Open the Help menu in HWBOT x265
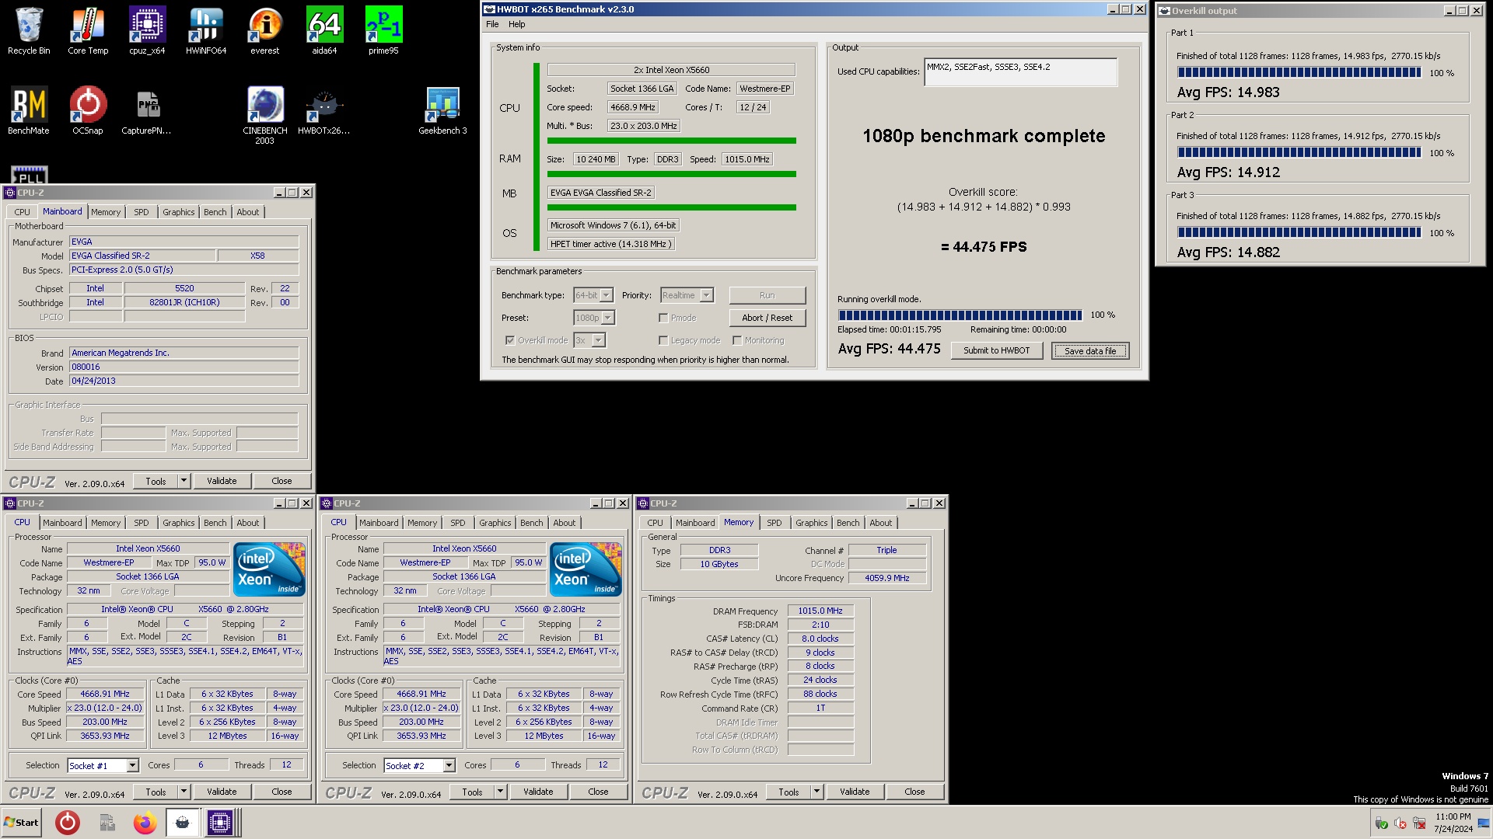The height and width of the screenshot is (839, 1493). coord(516,24)
